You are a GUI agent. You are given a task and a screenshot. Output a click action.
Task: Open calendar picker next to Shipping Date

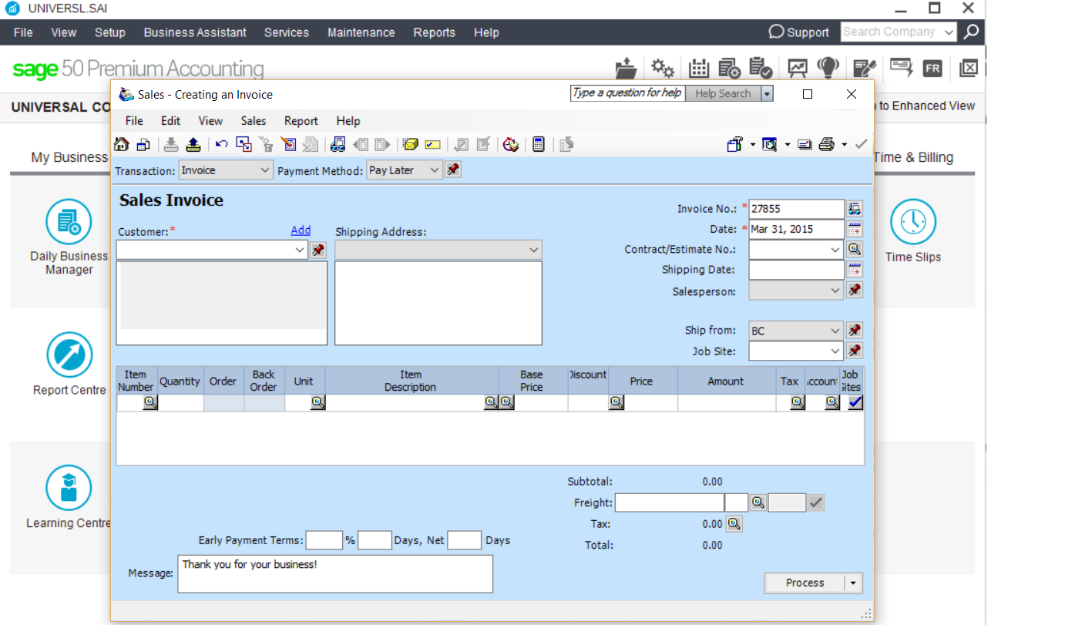tap(855, 270)
